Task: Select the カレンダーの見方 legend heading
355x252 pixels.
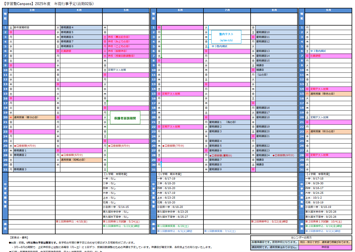Action: 301,238
